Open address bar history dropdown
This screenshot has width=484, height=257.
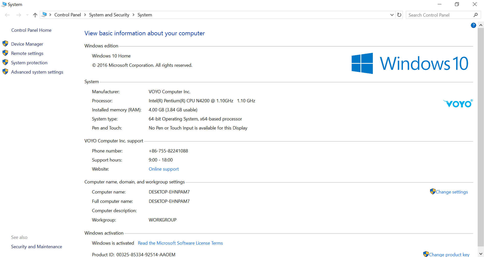(x=392, y=15)
